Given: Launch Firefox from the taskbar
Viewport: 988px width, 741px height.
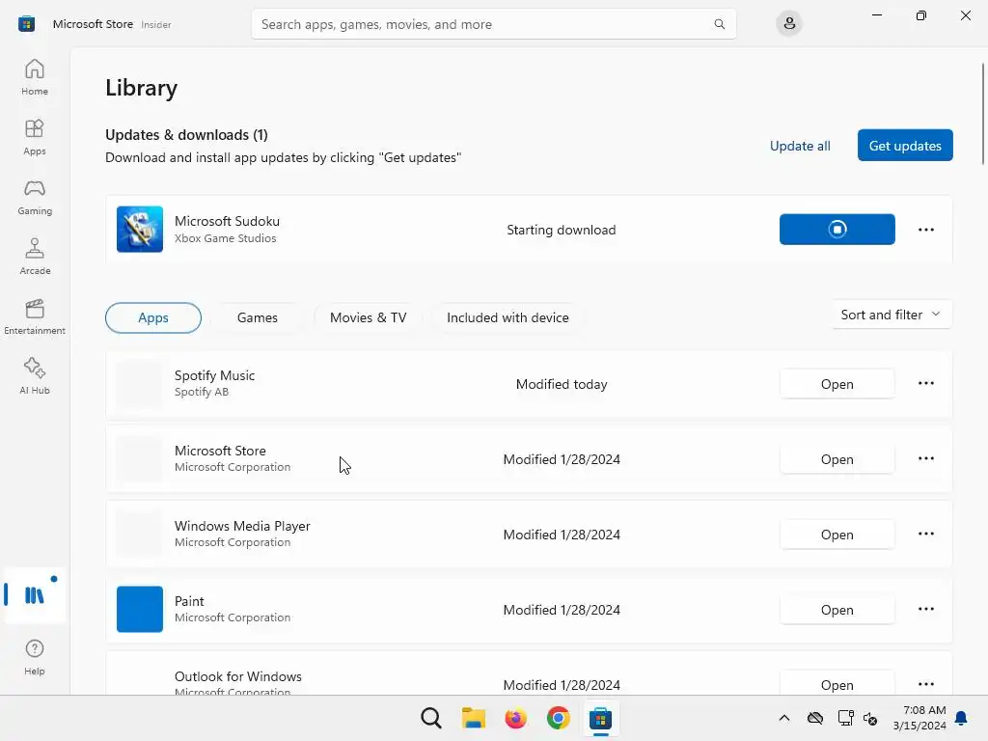Looking at the screenshot, I should point(515,718).
